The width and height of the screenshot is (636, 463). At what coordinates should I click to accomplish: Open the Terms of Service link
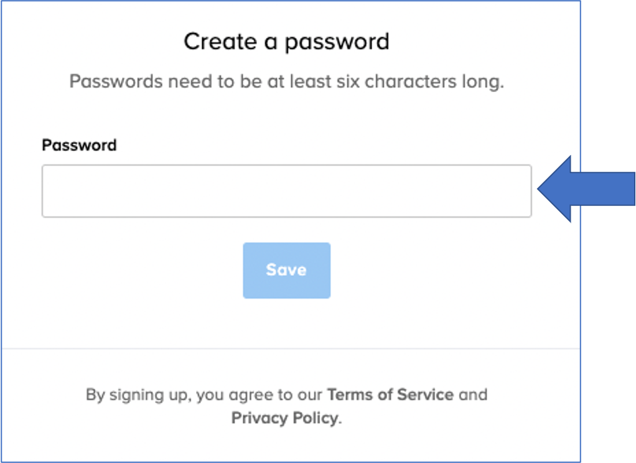coord(390,395)
